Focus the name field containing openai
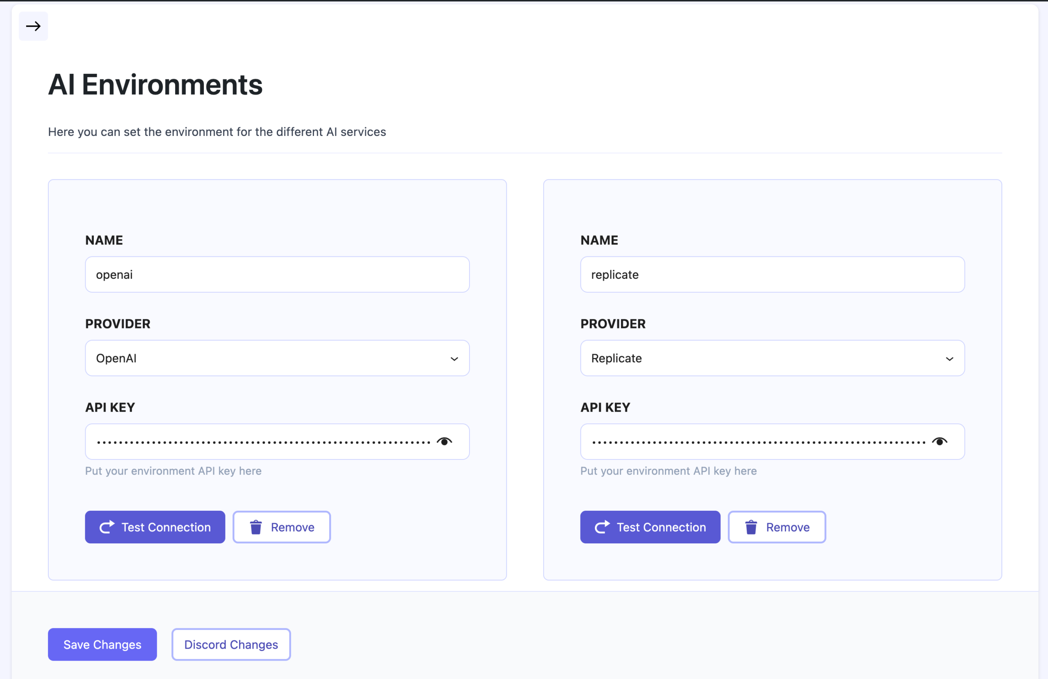The height and width of the screenshot is (679, 1048). point(277,274)
